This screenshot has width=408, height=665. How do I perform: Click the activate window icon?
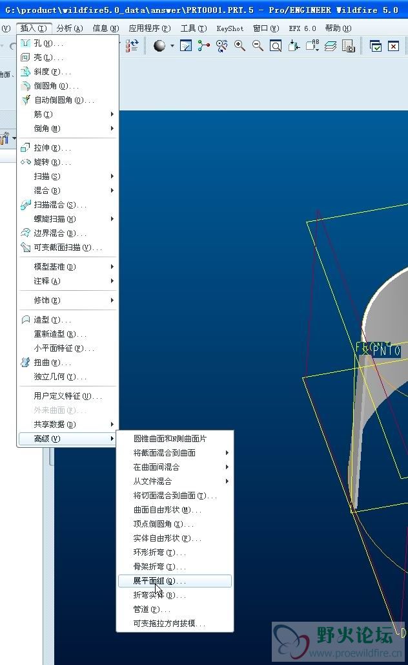376,46
